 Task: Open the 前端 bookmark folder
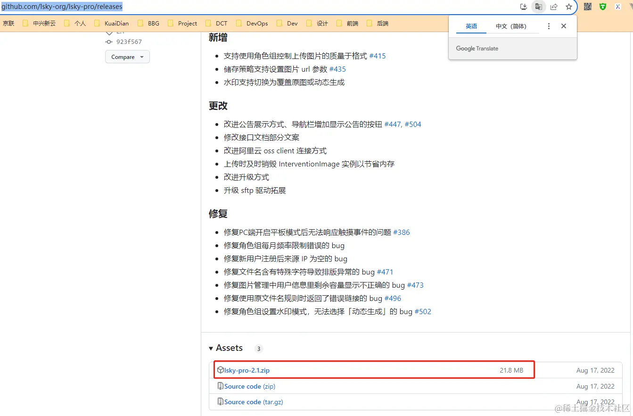[347, 23]
